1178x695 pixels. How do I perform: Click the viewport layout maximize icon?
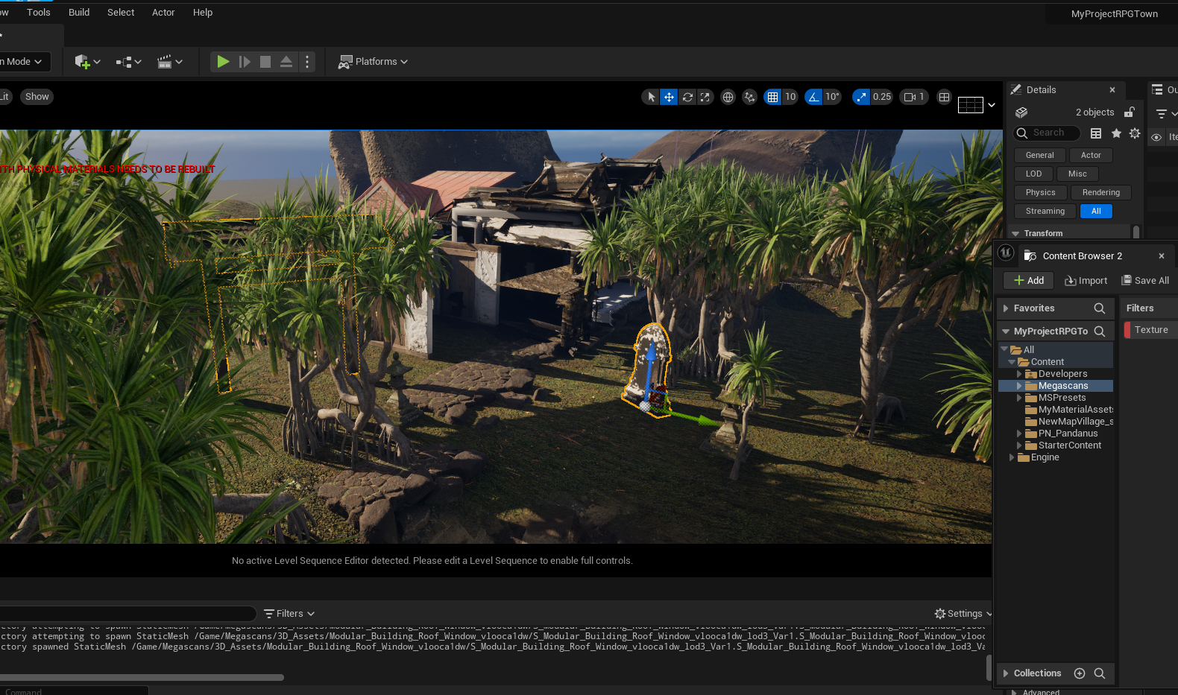coord(944,97)
